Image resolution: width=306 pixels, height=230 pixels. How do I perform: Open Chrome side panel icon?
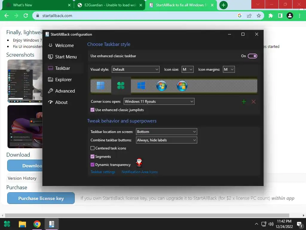(280, 16)
